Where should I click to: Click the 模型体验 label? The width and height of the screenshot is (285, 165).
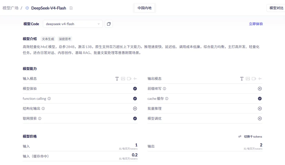coord(30,89)
